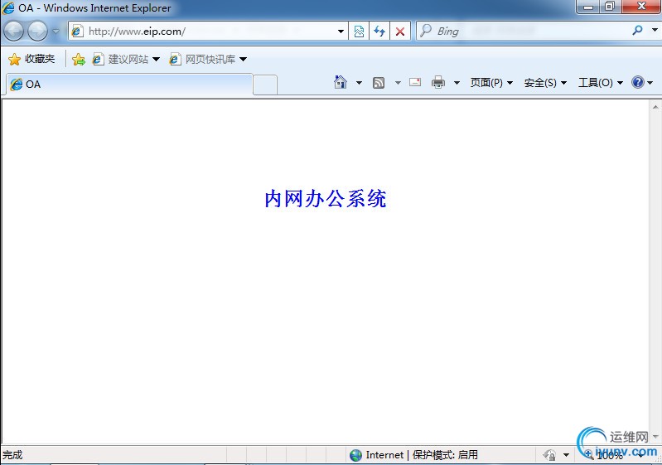
Task: Select the OA browser tab
Action: [x=130, y=84]
